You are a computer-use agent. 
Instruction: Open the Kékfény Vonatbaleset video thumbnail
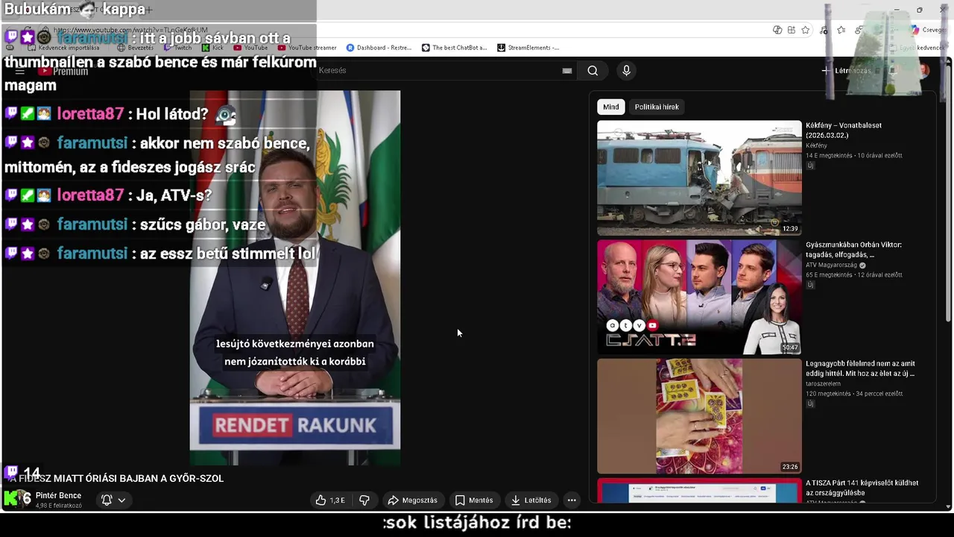(x=699, y=178)
